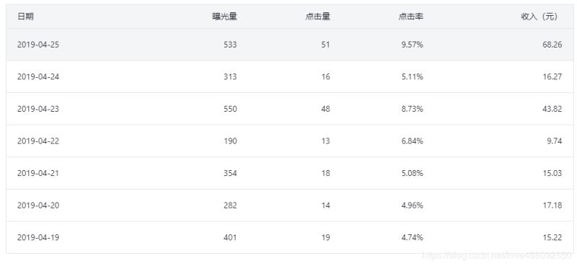The width and height of the screenshot is (577, 266).
Task: Select the 2019-04-24 date cell
Action: (38, 77)
